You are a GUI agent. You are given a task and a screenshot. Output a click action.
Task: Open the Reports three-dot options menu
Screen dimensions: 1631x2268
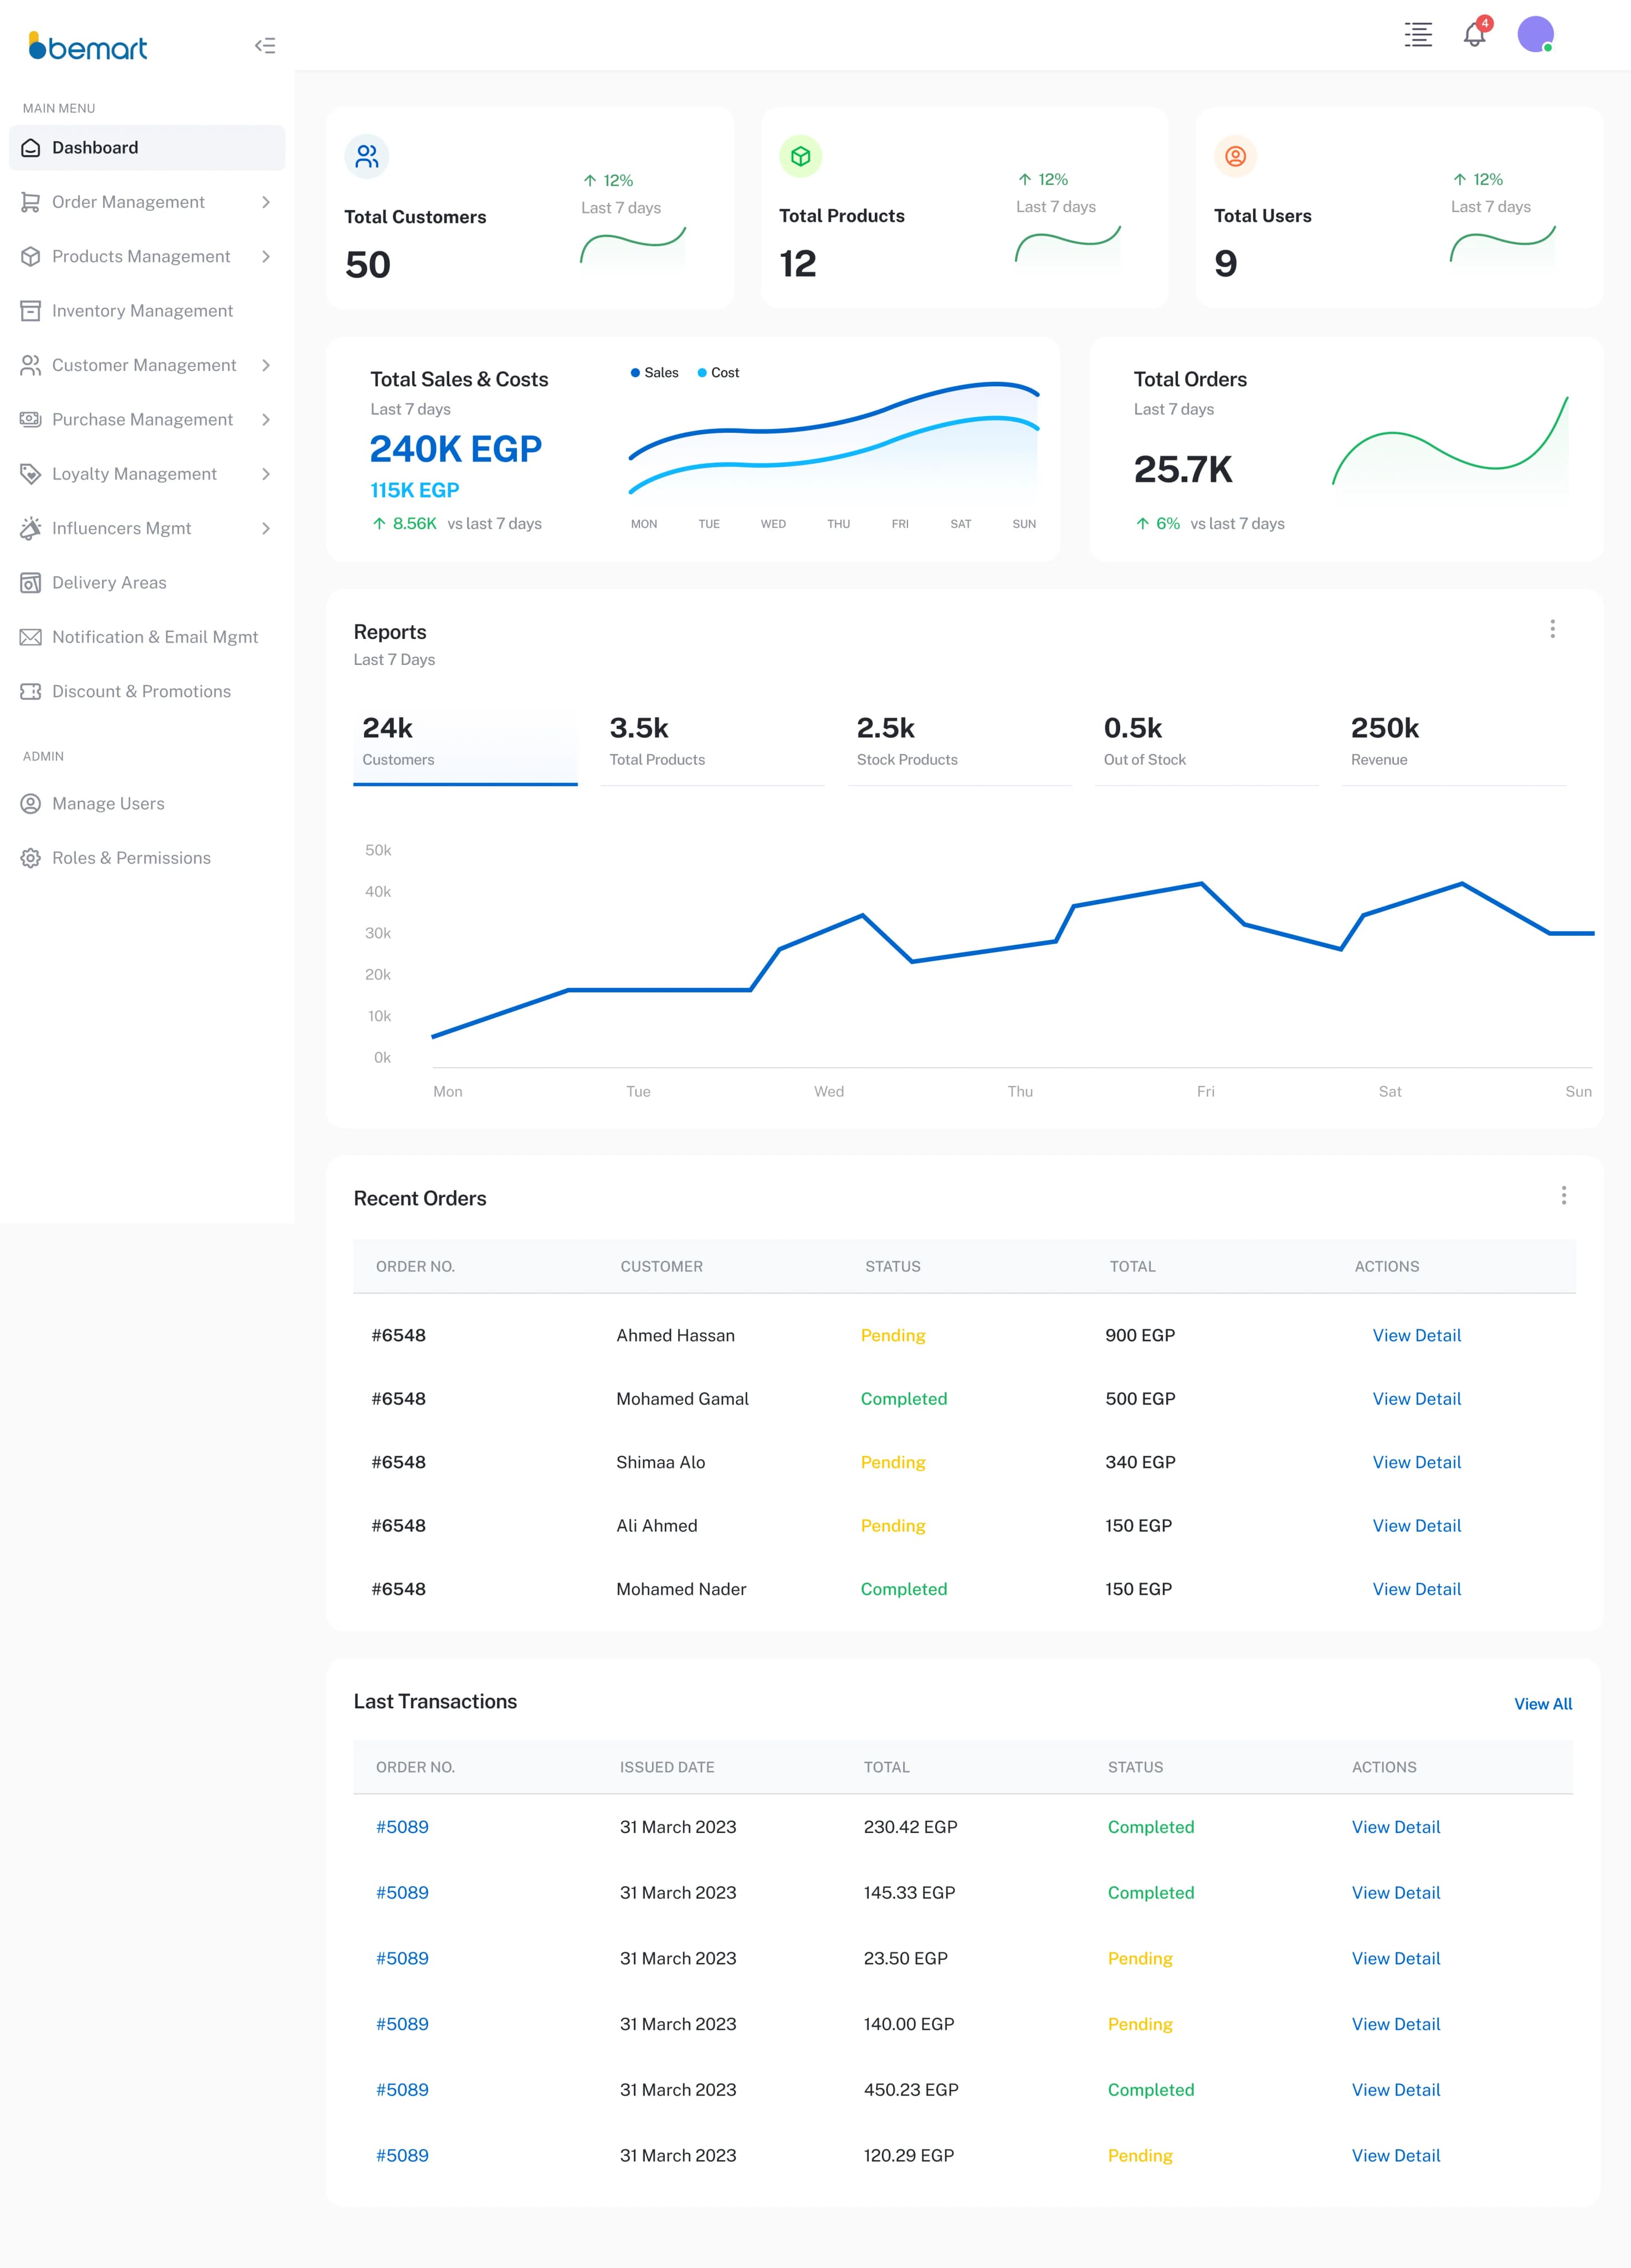point(1552,629)
